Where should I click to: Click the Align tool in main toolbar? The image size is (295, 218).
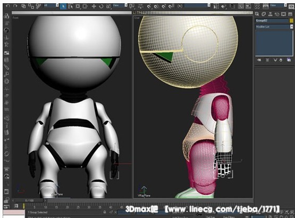click(224, 6)
